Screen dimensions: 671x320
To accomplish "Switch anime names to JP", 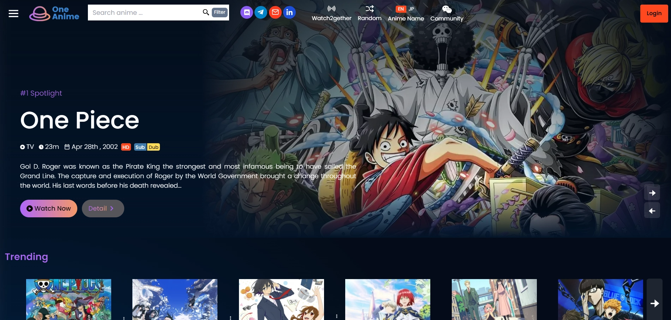I will point(411,9).
